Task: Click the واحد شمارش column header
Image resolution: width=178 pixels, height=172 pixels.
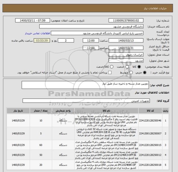Action: [63, 111]
